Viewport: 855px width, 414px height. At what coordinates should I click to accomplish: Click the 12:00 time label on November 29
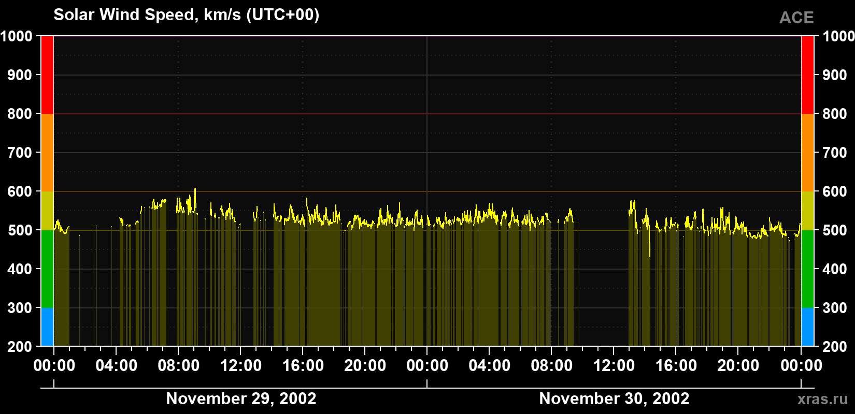coord(241,366)
